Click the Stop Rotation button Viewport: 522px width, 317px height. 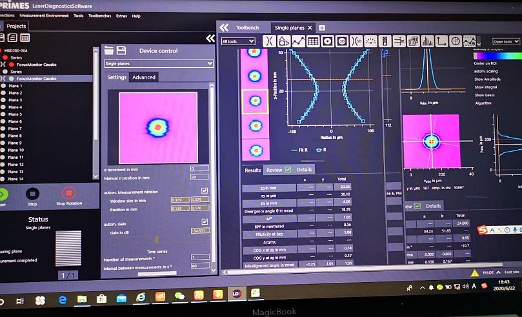point(69,193)
